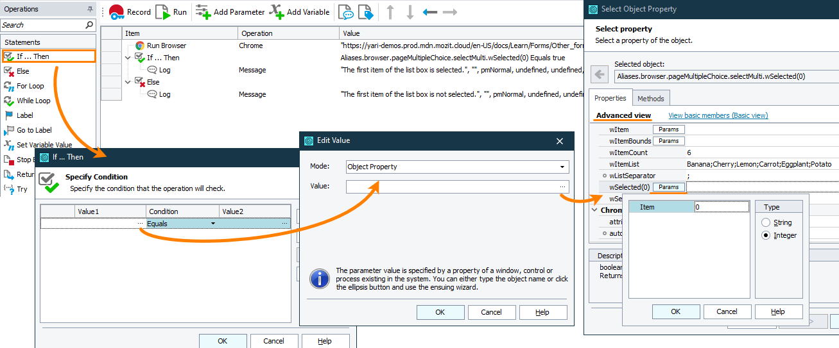839x348 pixels.
Task: Click OK in the Item parameter popup
Action: (676, 311)
